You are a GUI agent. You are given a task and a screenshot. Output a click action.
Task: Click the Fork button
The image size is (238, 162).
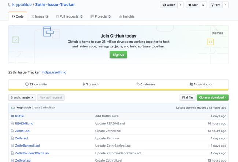[216, 5]
